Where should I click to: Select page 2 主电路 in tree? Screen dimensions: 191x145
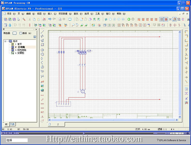tap(20, 47)
